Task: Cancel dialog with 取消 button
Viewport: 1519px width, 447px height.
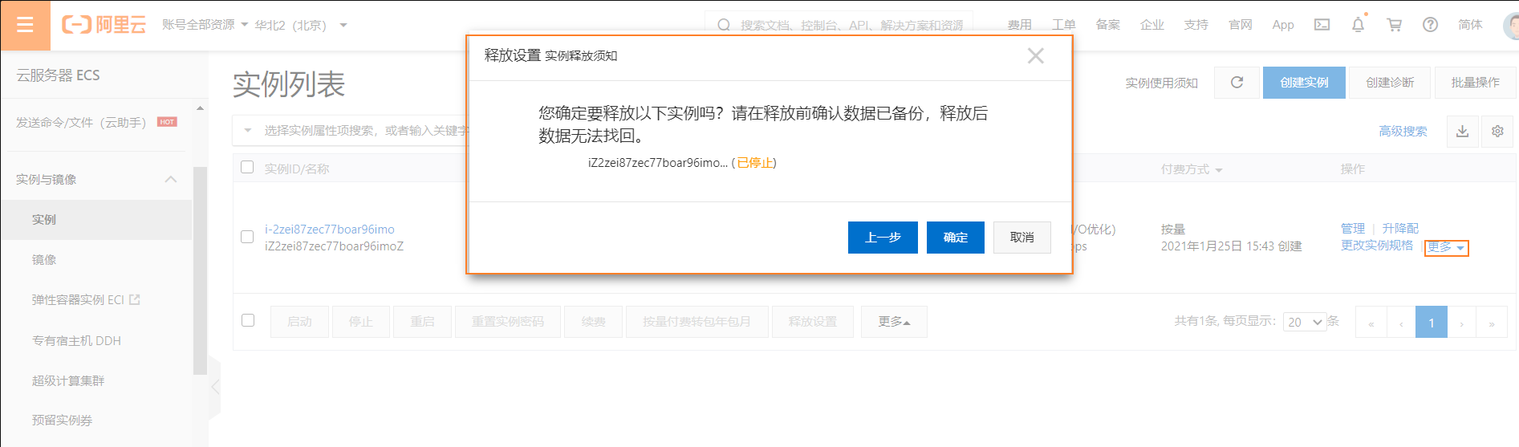Action: [x=1021, y=238]
